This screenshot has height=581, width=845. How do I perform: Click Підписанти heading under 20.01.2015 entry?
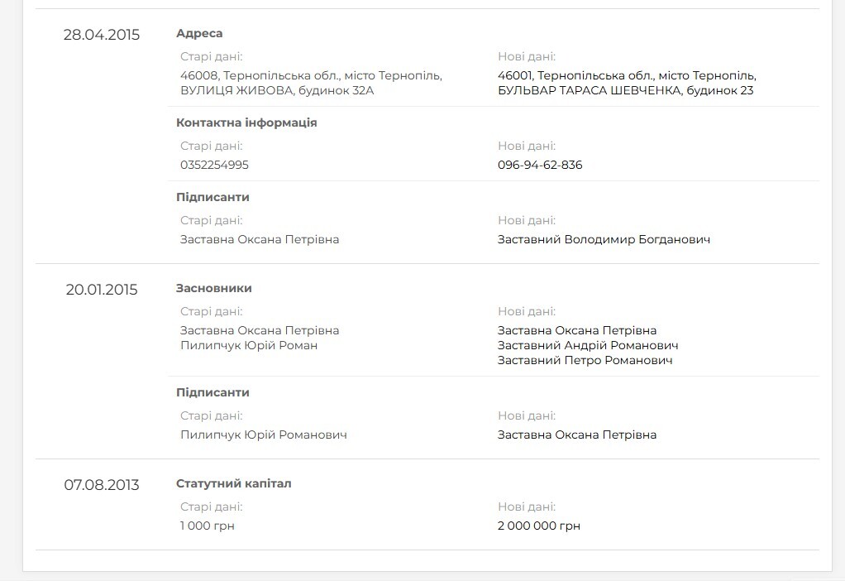[x=212, y=392]
